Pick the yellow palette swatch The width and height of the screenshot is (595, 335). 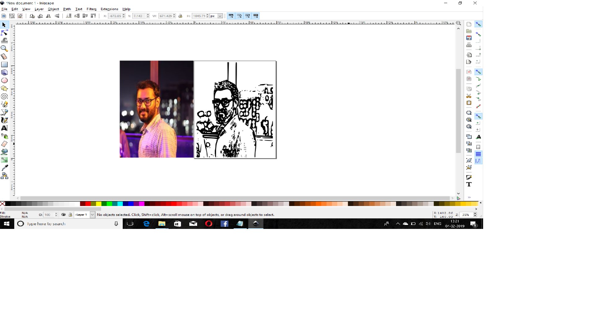pyautogui.click(x=99, y=204)
